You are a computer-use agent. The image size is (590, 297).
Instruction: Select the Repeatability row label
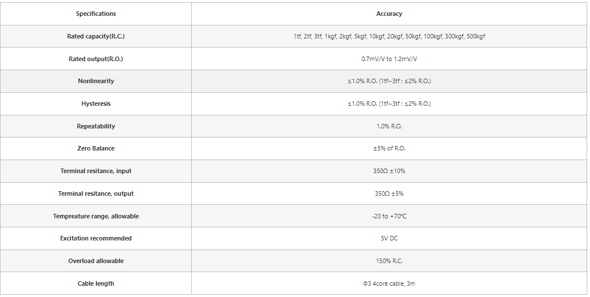(96, 126)
